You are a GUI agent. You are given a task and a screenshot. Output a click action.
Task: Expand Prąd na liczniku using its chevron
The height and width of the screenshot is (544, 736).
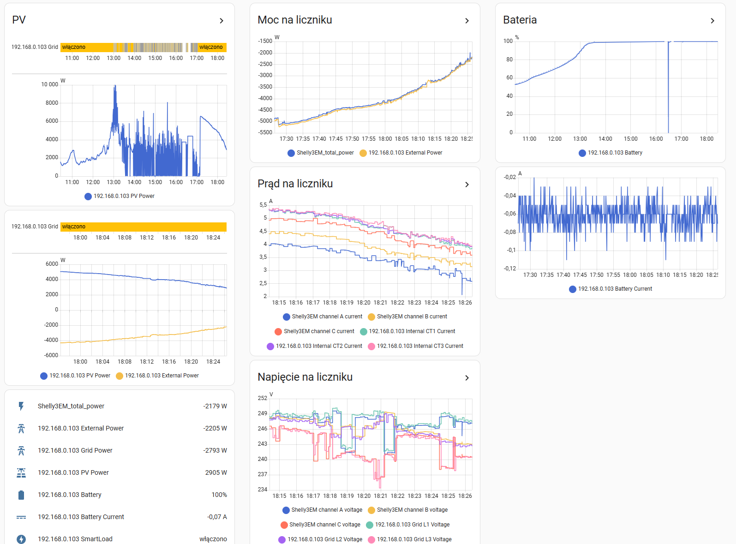pyautogui.click(x=467, y=185)
